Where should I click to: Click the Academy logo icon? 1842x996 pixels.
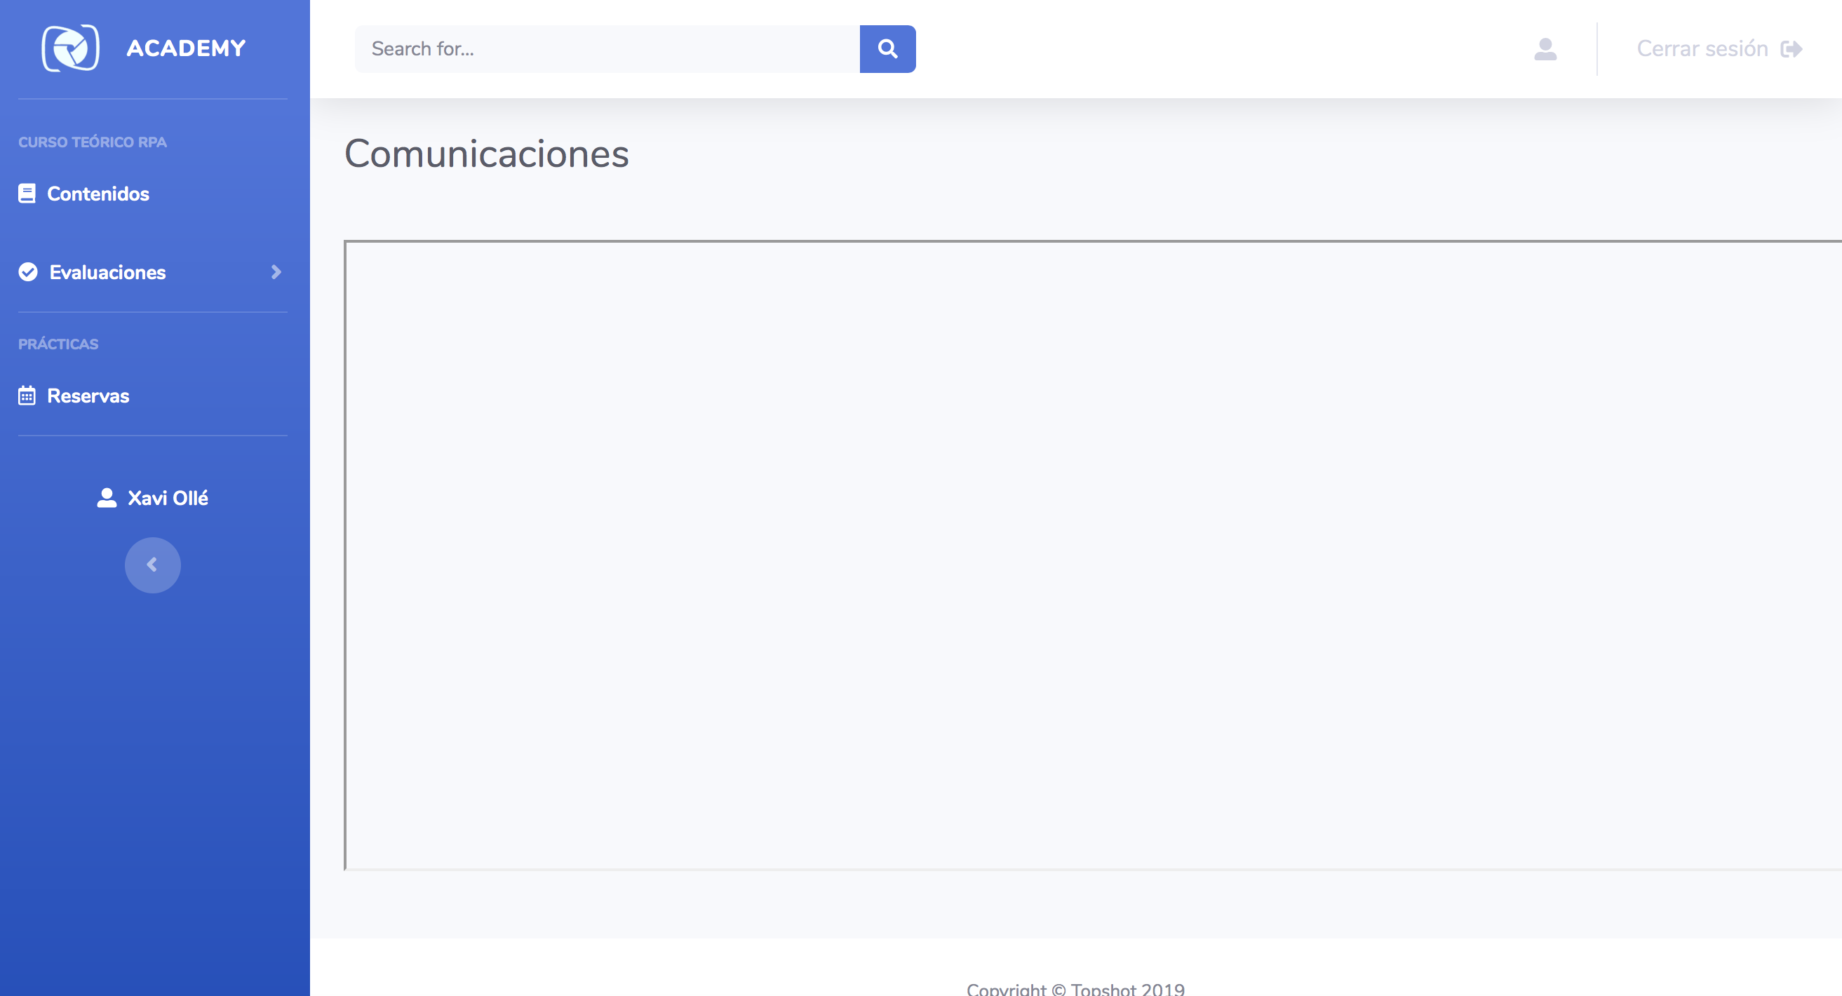pyautogui.click(x=70, y=48)
